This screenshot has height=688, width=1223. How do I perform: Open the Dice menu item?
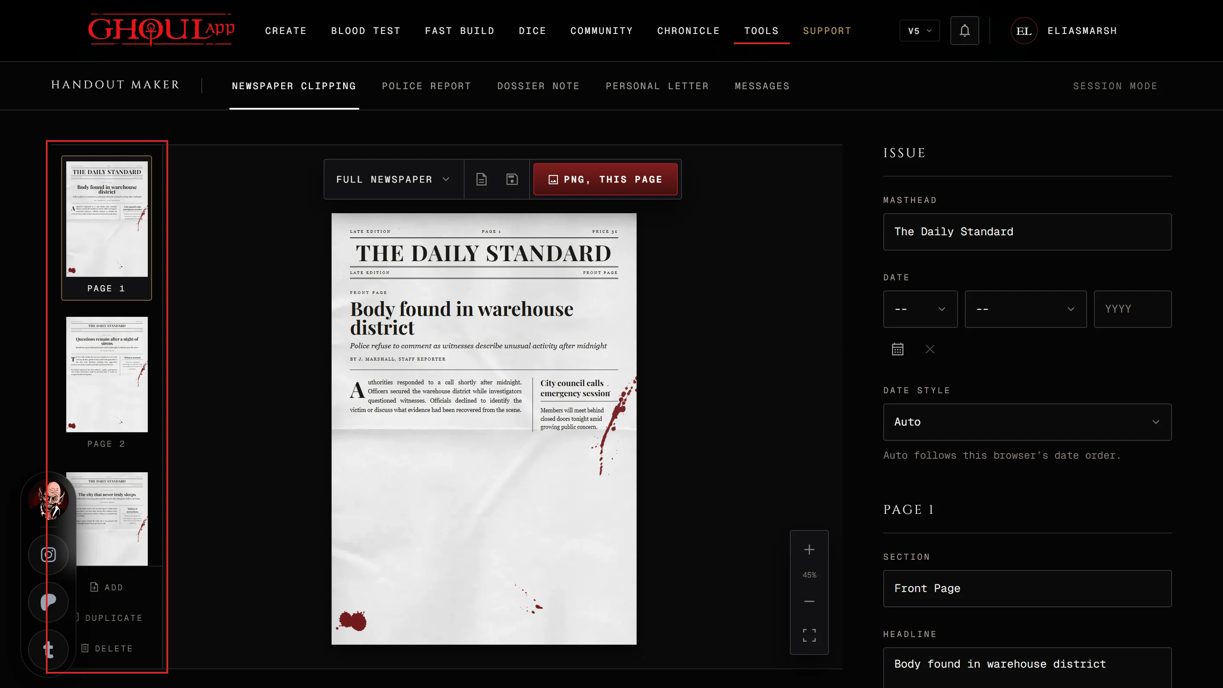532,31
